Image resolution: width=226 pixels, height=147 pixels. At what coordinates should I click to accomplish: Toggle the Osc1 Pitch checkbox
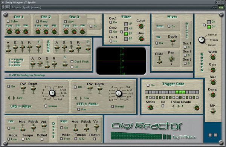(72, 61)
